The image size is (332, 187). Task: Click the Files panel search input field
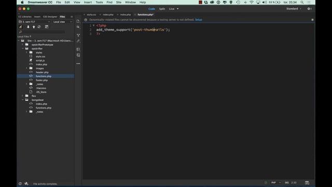tap(44, 32)
